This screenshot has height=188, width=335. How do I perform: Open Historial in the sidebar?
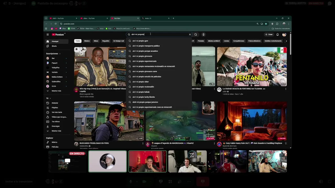coord(57,103)
